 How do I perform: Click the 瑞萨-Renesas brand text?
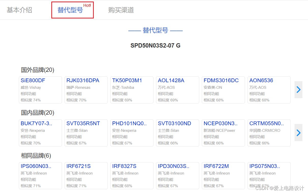point(78,88)
